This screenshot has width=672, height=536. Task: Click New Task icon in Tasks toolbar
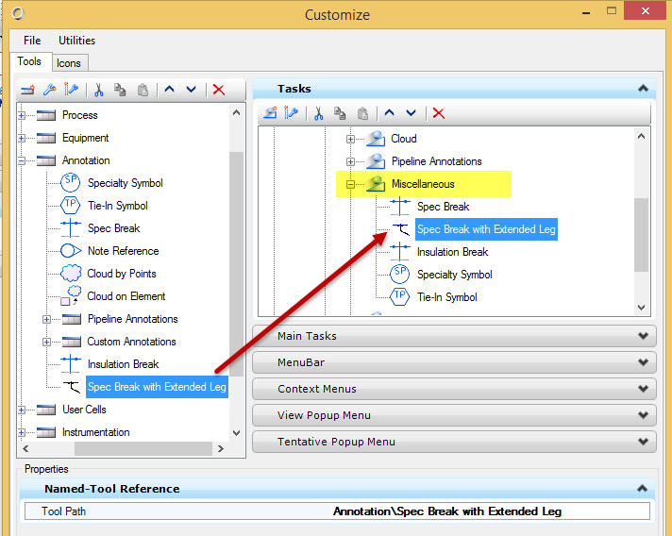tap(270, 113)
